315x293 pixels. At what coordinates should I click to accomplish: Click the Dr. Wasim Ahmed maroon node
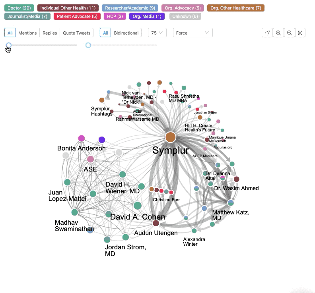[x=237, y=179]
